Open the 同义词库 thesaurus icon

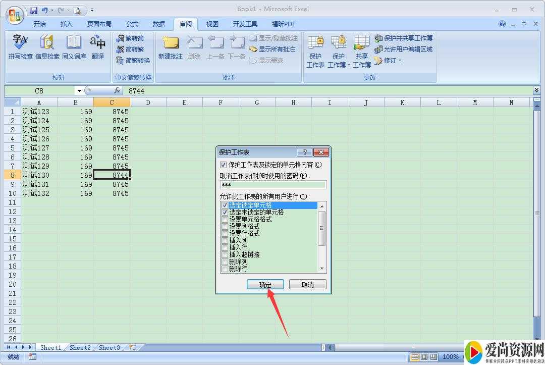[74, 47]
